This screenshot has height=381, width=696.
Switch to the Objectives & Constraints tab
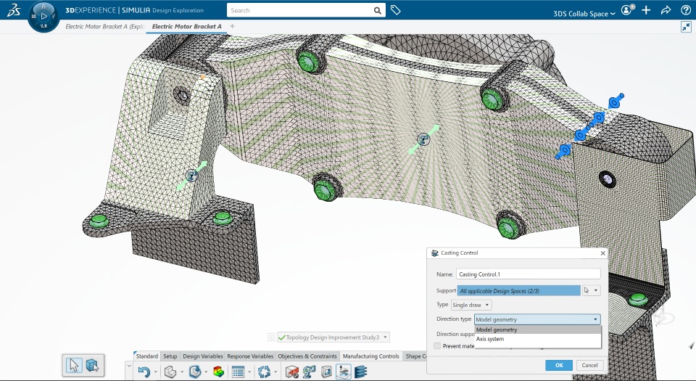pos(307,356)
